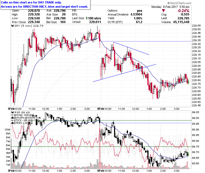Click the $TRIN 1.34 legend text
Viewport: 205px width, 173px height.
[x=21, y=123]
